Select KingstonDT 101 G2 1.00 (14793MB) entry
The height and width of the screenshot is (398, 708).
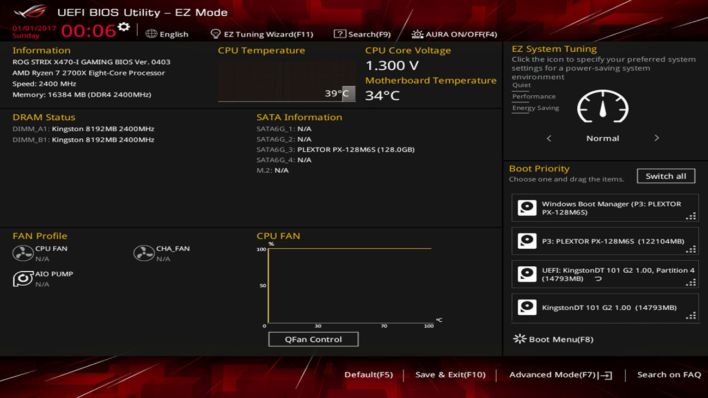(605, 308)
